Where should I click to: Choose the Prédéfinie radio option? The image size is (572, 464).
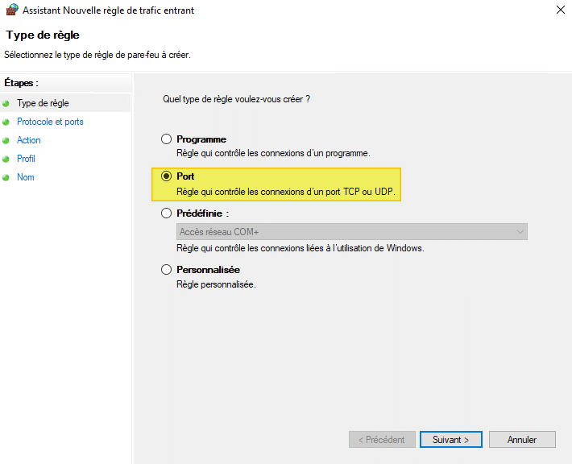167,213
